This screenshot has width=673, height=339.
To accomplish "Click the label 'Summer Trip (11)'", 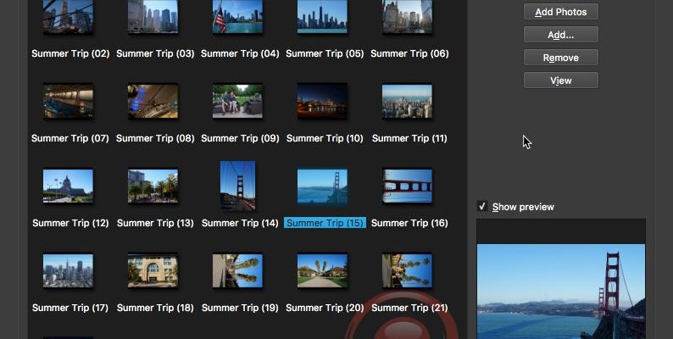I will [409, 138].
